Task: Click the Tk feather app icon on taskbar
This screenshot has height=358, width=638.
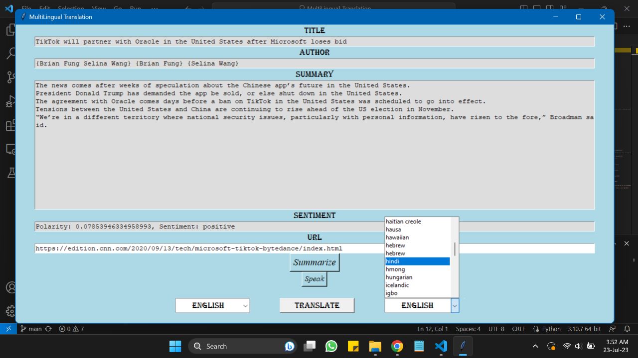Action: click(463, 346)
